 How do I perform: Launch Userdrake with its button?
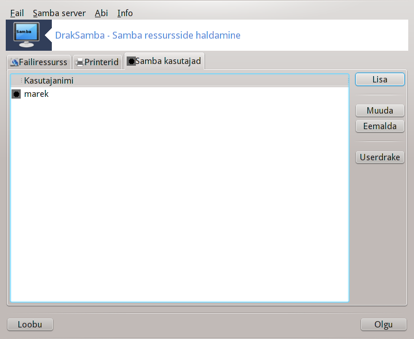(x=379, y=157)
